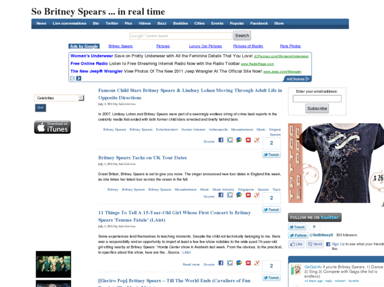Viewport: 384px width, 287px height.
Task: Share the 11 Things article via red icon
Action: [x=248, y=263]
